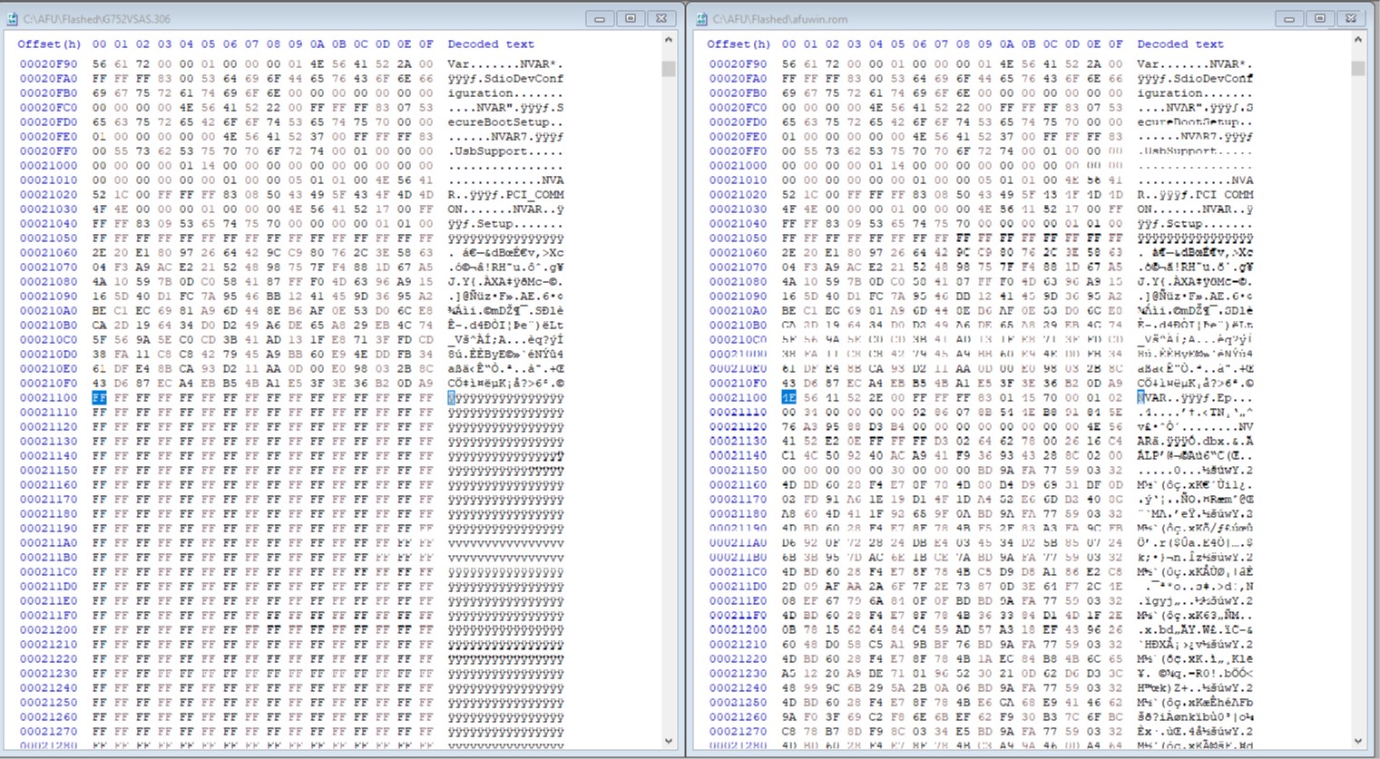Viewport: 1380px width, 759px height.
Task: Click title text C:\AFU\Flashed\G752VSAS.306
Action: (96, 19)
